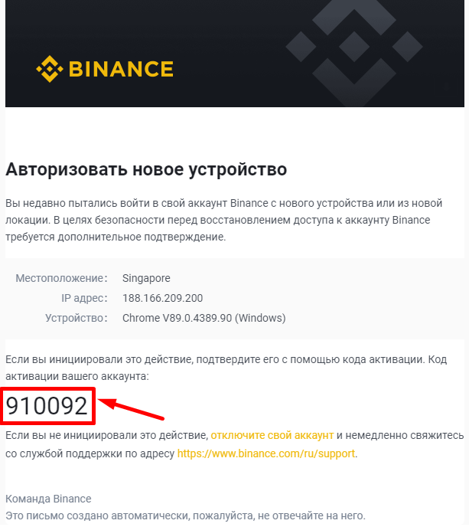This screenshot has height=527, width=469.
Task: Click the red arrow annotation
Action: click(x=131, y=409)
